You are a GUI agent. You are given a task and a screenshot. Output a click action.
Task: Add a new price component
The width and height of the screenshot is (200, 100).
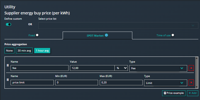tap(192, 93)
